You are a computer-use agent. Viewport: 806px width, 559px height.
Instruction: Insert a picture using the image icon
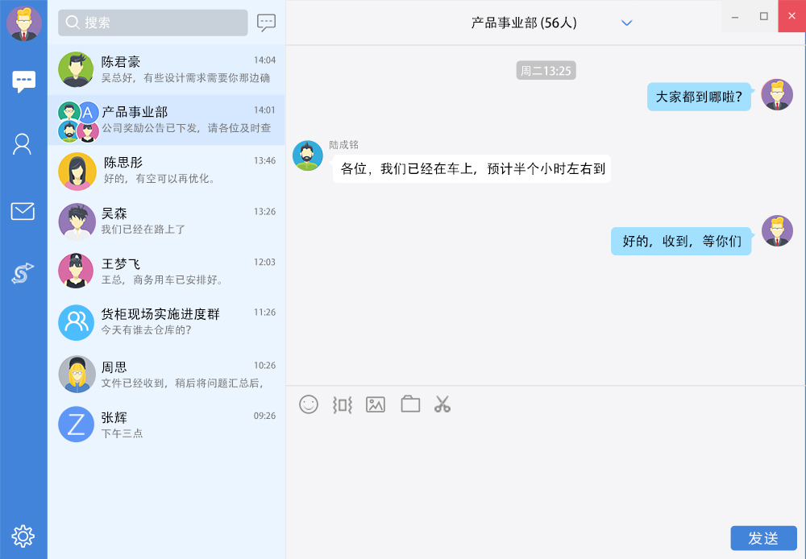point(376,405)
